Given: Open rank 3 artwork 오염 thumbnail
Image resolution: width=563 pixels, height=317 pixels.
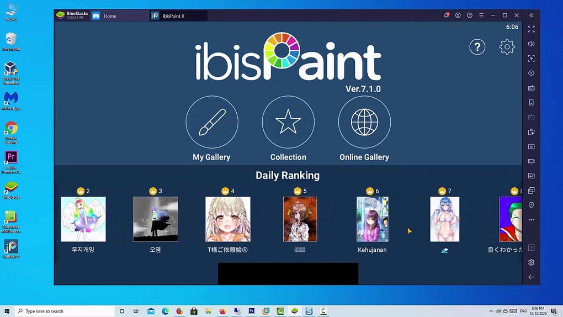Looking at the screenshot, I should [156, 219].
